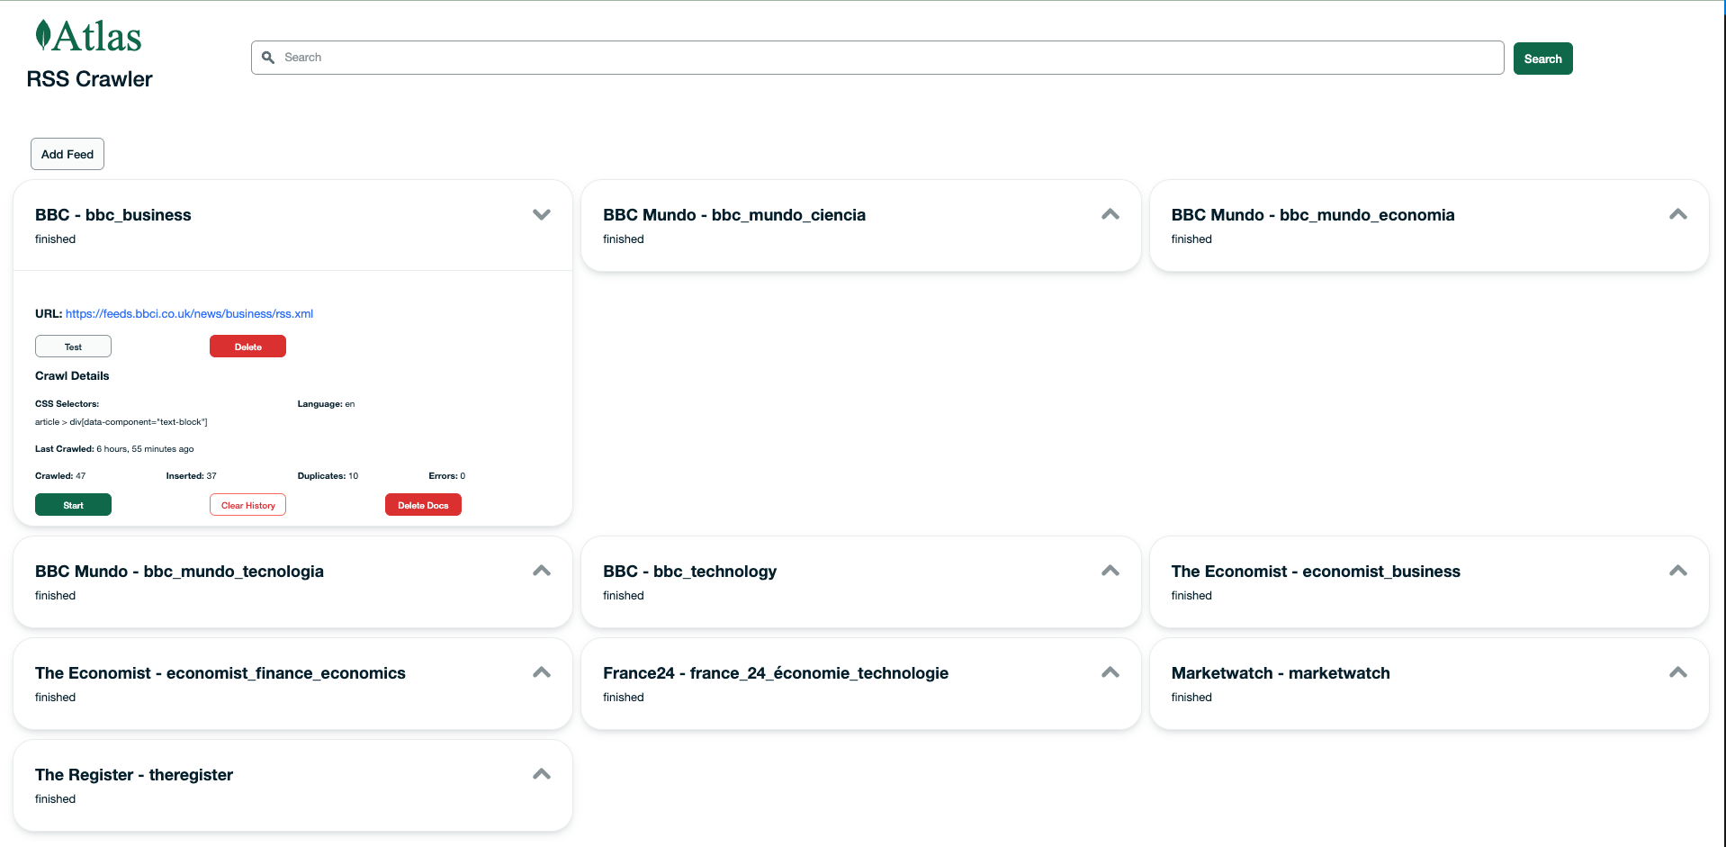Viewport: 1726px width, 847px height.
Task: Click The Economist - economist_finance_economics title
Action: click(220, 673)
